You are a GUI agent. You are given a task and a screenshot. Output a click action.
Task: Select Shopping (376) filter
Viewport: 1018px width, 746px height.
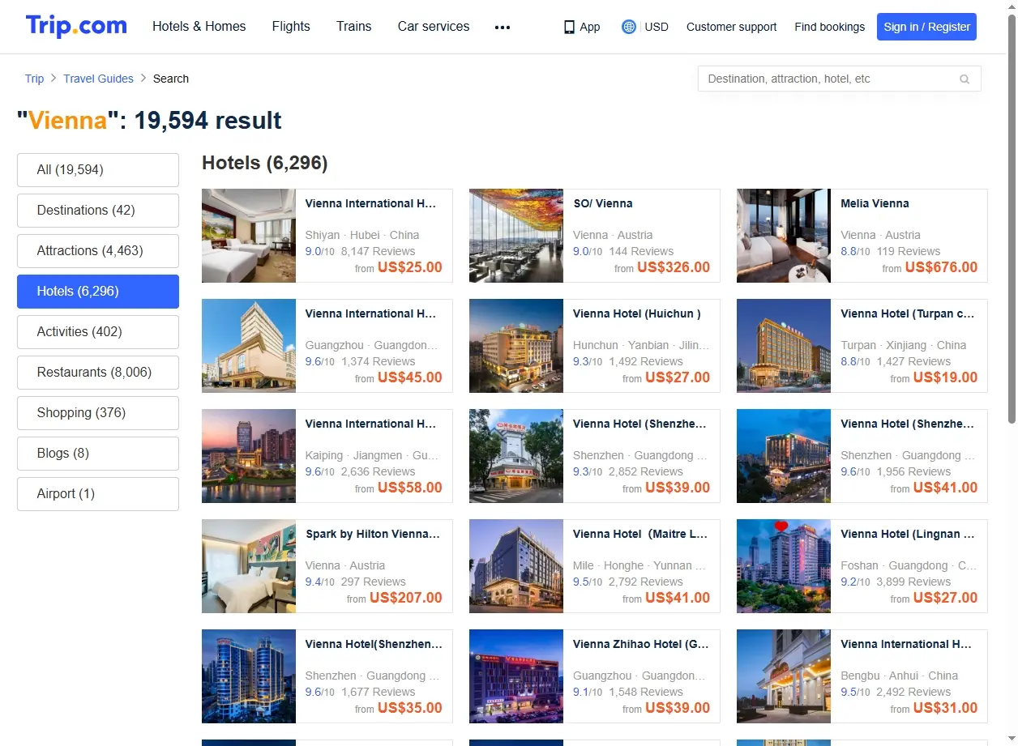[98, 413]
